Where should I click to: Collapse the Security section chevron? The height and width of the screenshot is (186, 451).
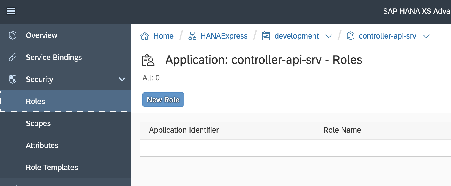pyautogui.click(x=122, y=79)
